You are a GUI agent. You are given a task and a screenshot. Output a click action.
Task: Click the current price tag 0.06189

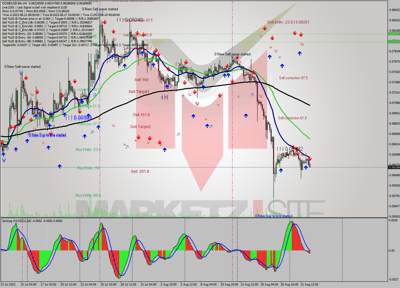[x=394, y=167]
